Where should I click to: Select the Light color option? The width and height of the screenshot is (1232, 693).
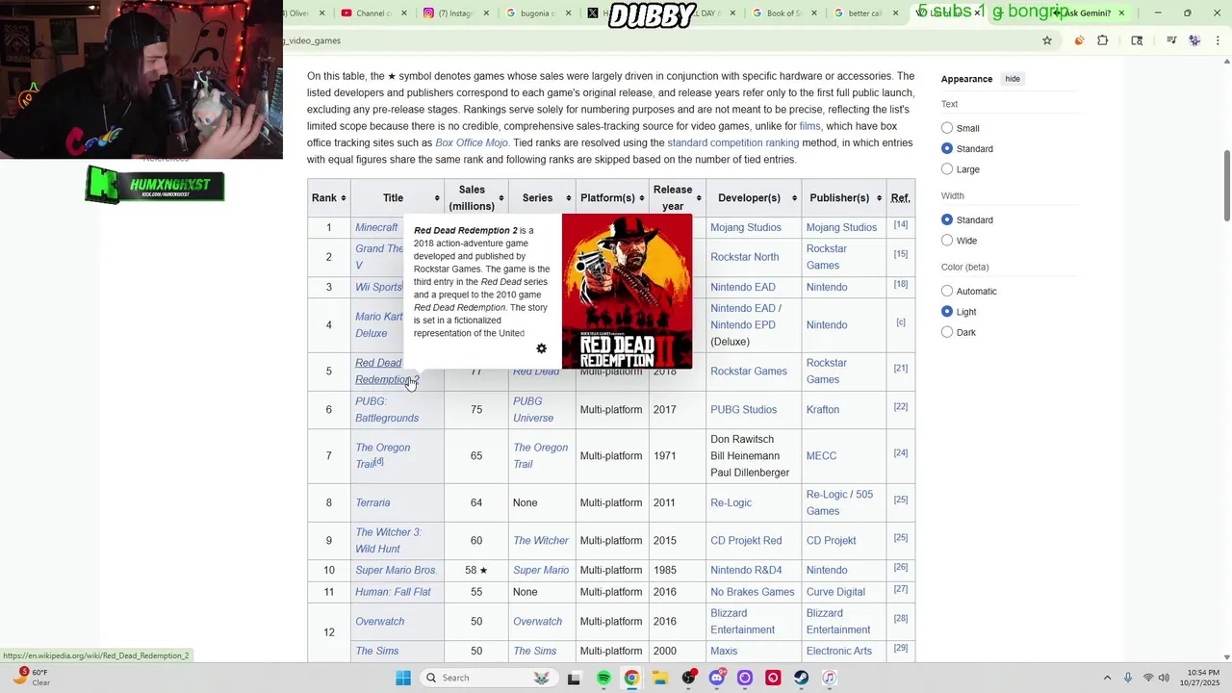(x=947, y=312)
